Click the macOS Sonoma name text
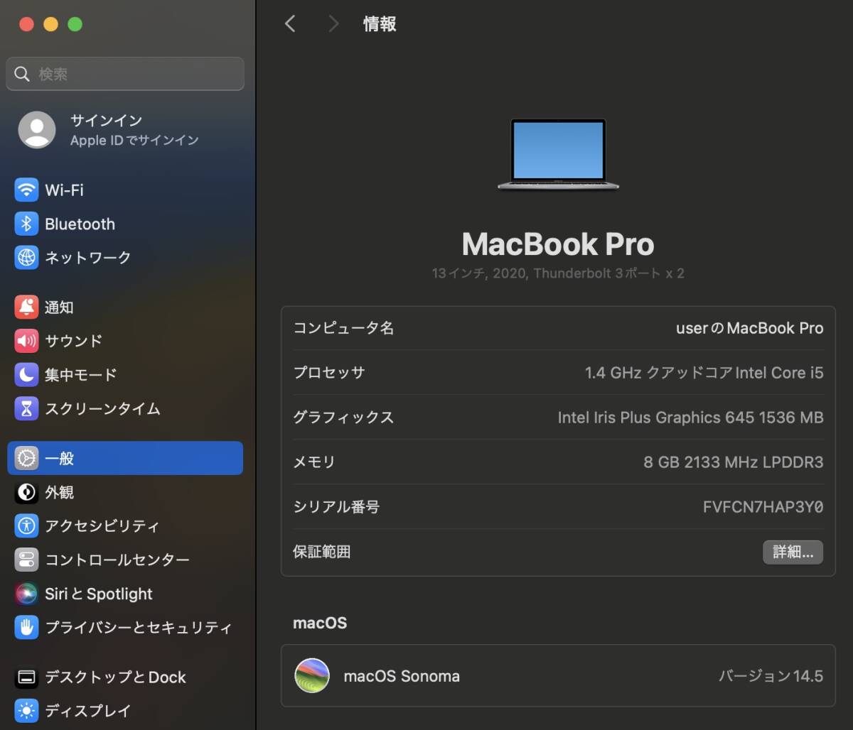The image size is (853, 730). pos(402,676)
